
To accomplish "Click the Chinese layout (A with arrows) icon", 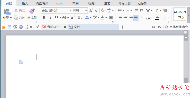I will click(148, 10).
